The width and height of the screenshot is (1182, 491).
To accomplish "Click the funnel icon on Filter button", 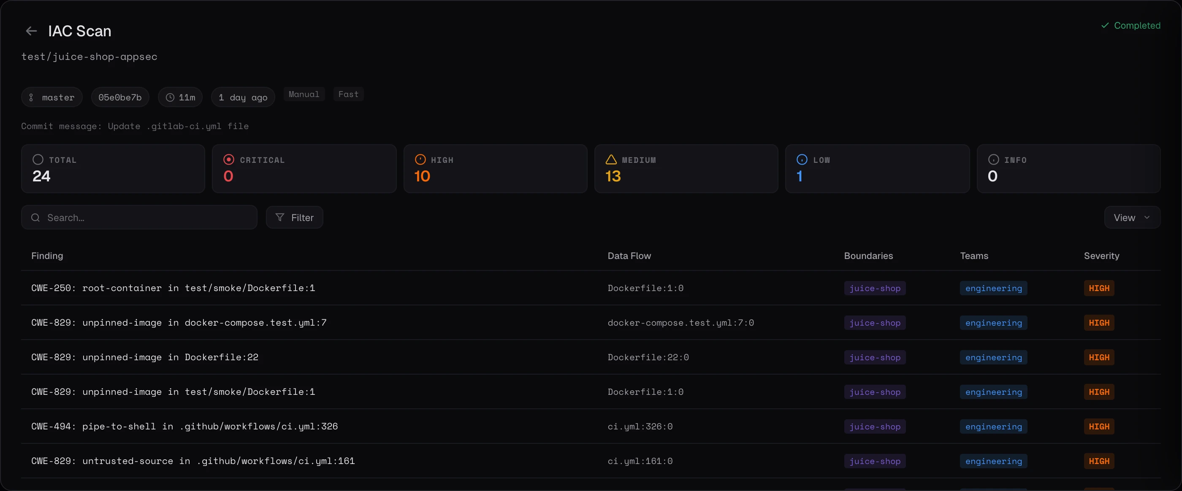I will click(280, 217).
